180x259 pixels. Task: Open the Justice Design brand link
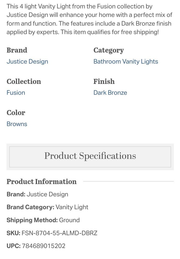pyautogui.click(x=27, y=62)
